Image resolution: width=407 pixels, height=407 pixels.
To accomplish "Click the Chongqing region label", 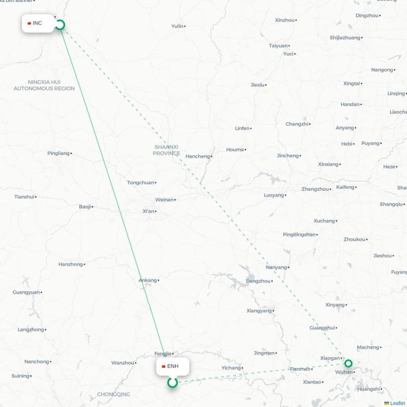I will click(113, 394).
